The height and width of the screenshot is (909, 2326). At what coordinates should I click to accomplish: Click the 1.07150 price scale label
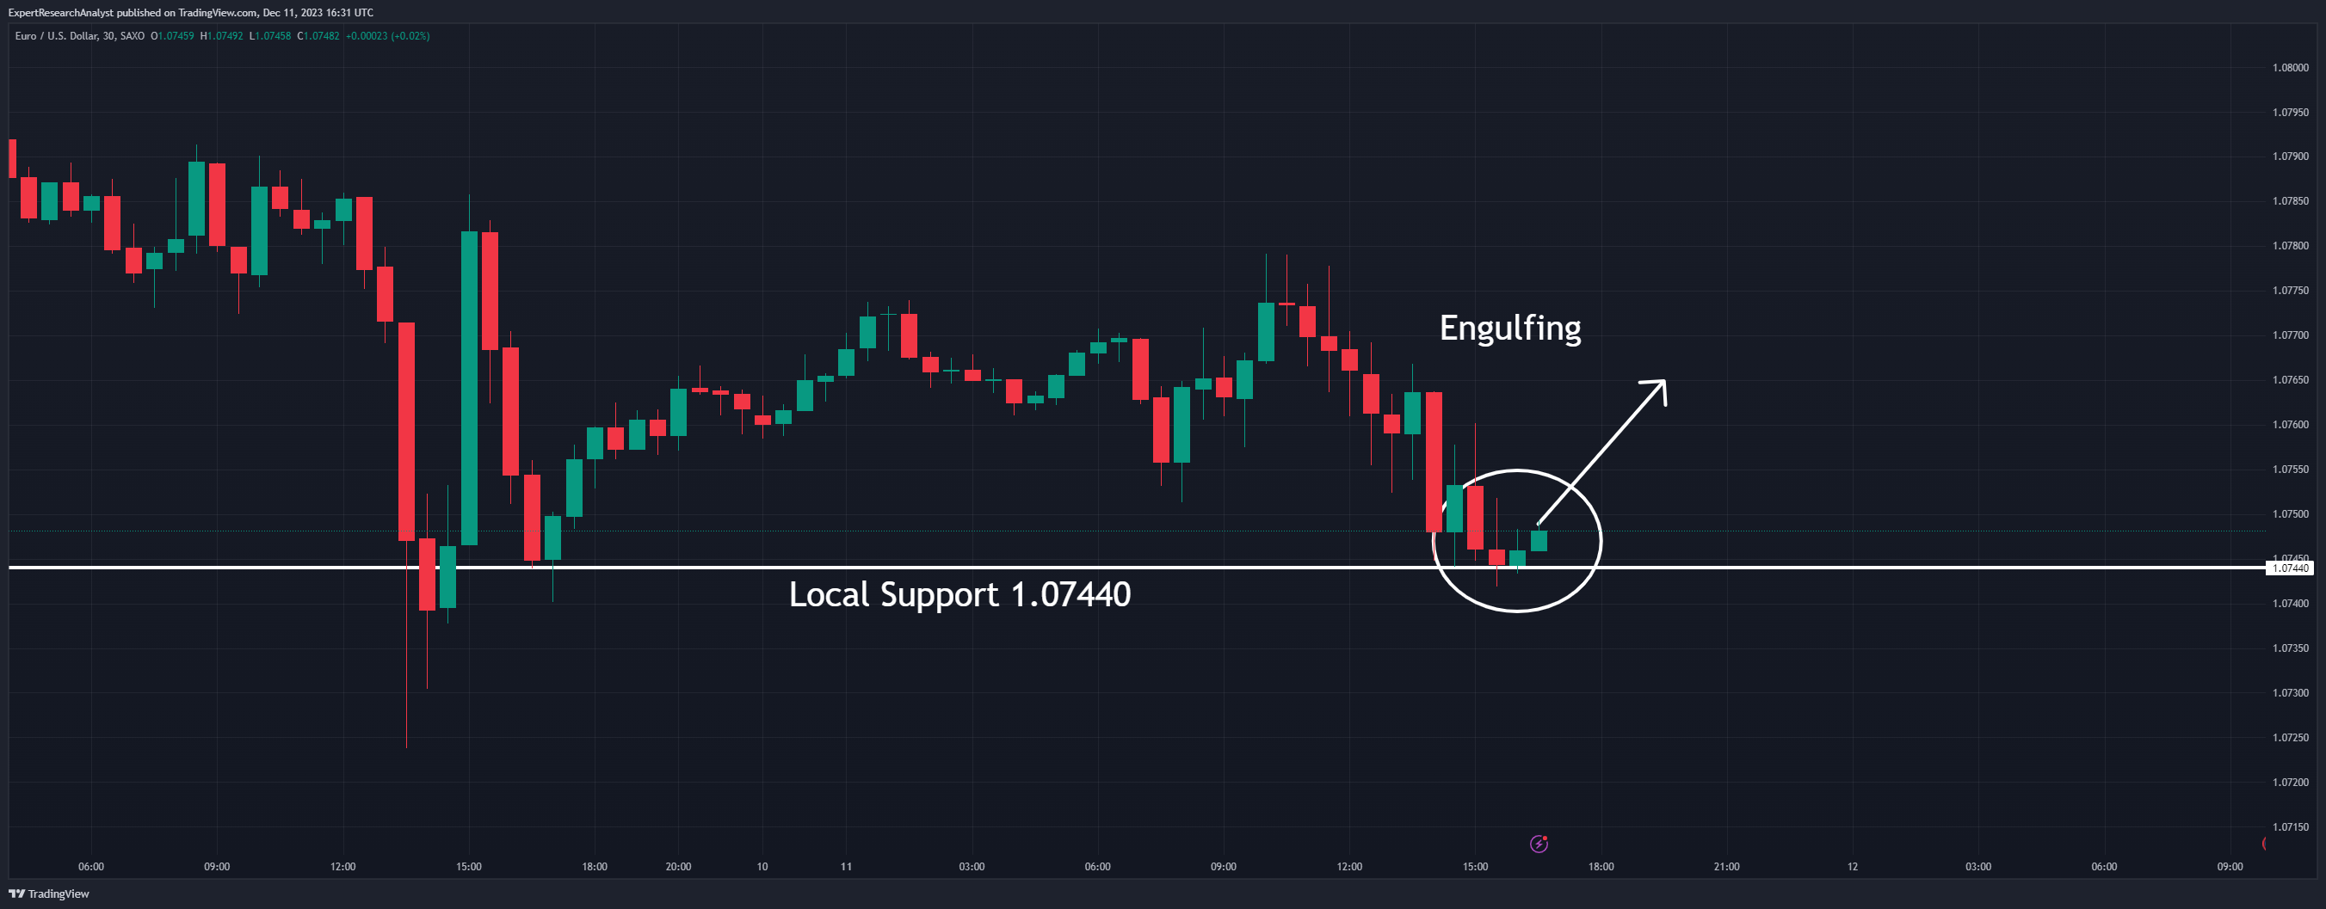point(2290,826)
